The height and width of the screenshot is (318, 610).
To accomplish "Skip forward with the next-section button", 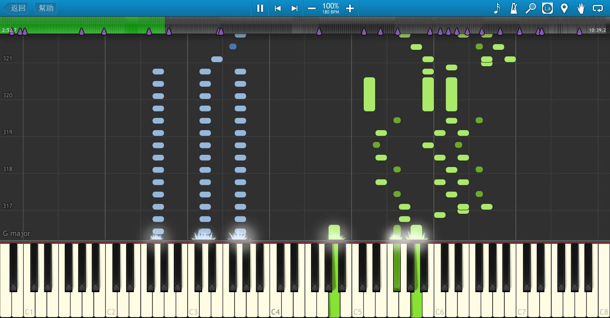I will (x=294, y=8).
